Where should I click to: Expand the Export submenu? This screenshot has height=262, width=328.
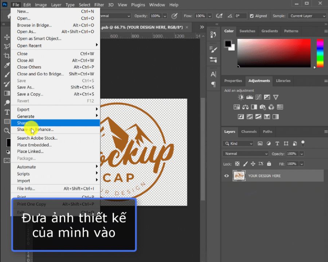[55, 109]
